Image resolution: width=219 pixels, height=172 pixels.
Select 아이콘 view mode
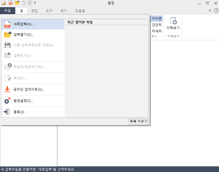157,18
